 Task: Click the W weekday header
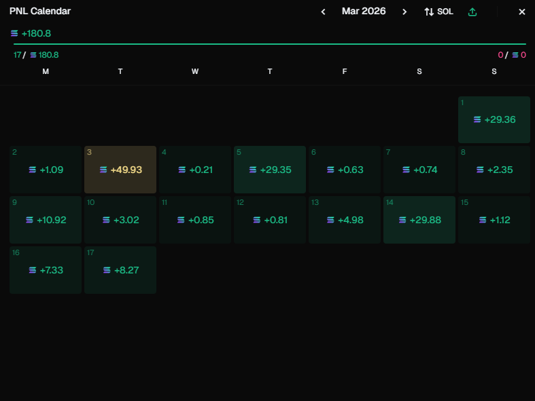pos(195,71)
